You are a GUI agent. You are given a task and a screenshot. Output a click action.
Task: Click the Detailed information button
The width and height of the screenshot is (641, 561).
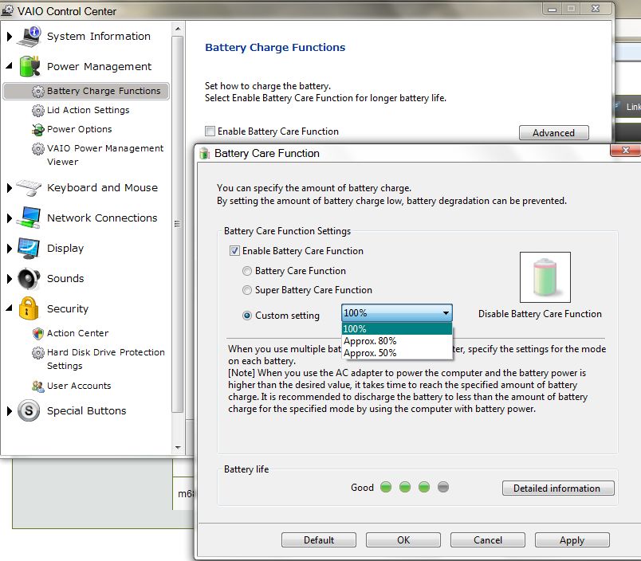coord(557,488)
